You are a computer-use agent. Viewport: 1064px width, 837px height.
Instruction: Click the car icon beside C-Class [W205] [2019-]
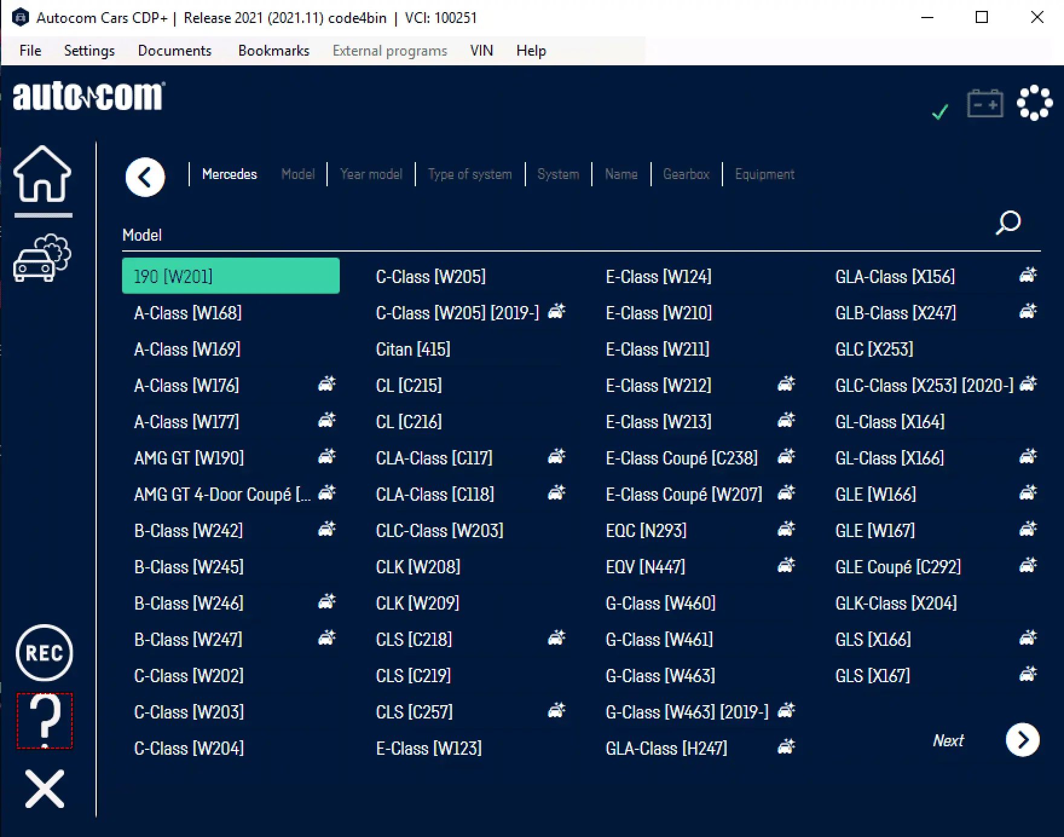[x=557, y=311]
